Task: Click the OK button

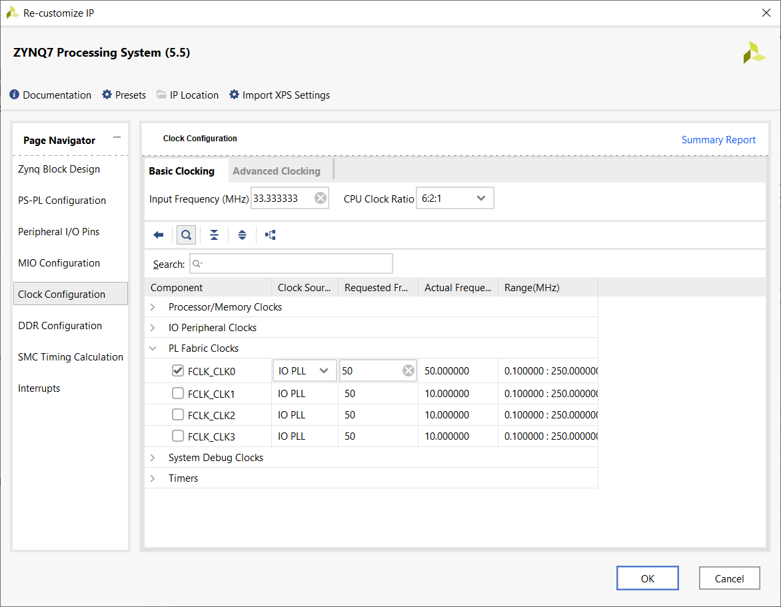Action: pos(648,578)
